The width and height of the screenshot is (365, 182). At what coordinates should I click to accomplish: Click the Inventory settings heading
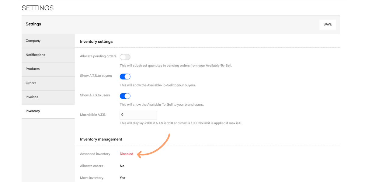coord(96,42)
